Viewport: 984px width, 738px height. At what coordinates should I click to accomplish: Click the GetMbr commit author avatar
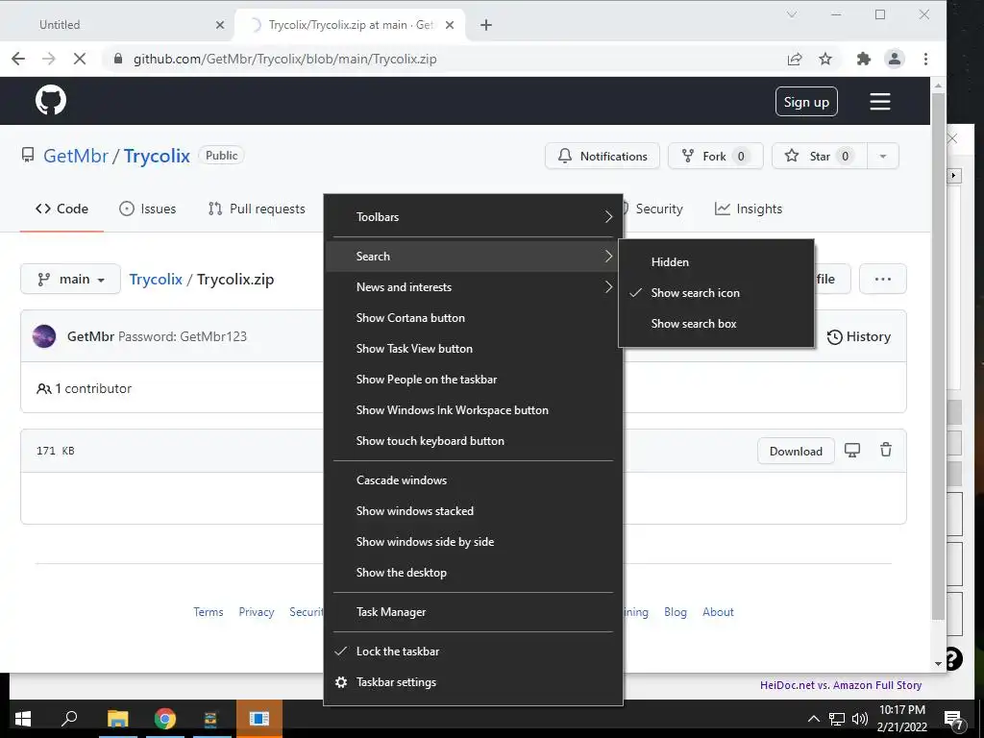(x=44, y=336)
